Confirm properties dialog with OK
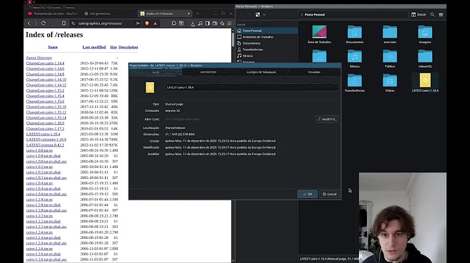 coord(307,194)
